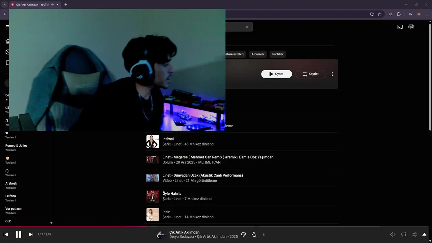Select the Profiller filter chip

point(278,54)
